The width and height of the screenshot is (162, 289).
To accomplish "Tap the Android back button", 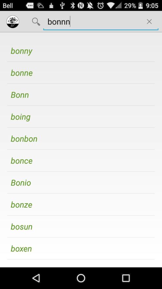I will pyautogui.click(x=36, y=278).
